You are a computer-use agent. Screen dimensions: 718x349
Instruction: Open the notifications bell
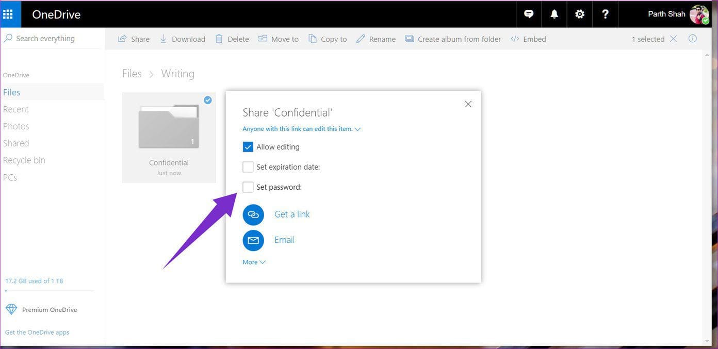554,14
